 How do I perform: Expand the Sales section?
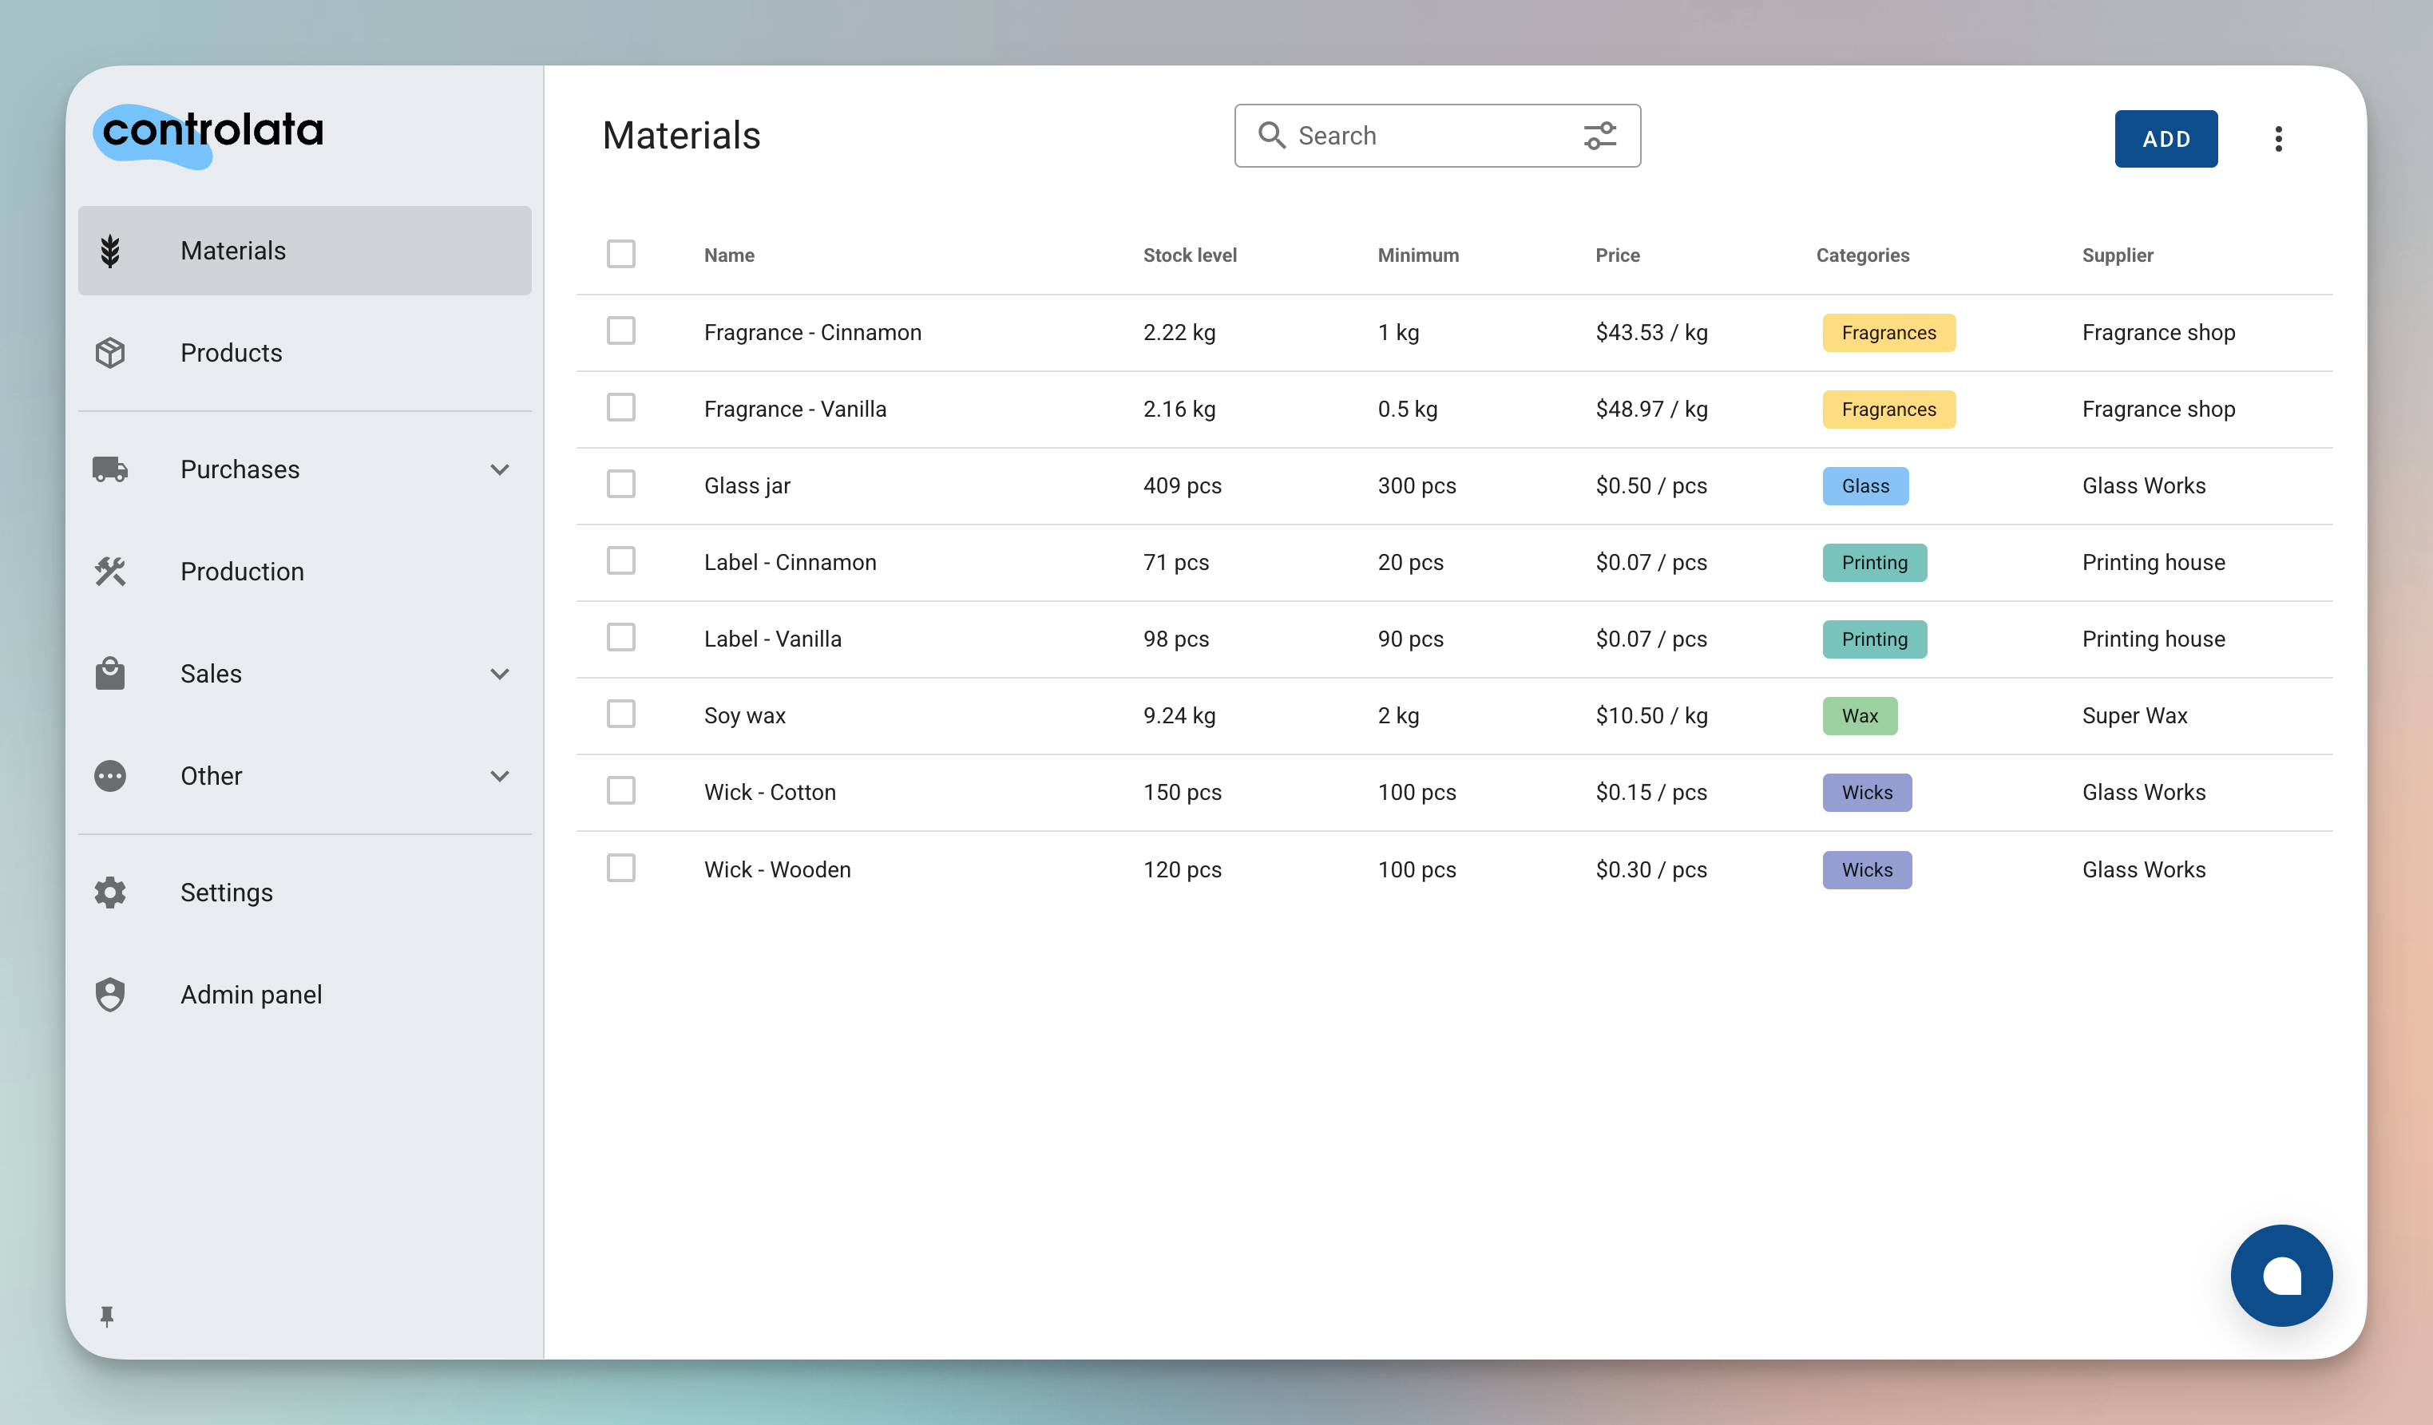point(499,673)
